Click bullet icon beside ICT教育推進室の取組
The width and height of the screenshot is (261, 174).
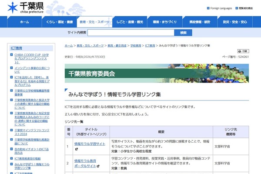pyautogui.click(x=11, y=158)
